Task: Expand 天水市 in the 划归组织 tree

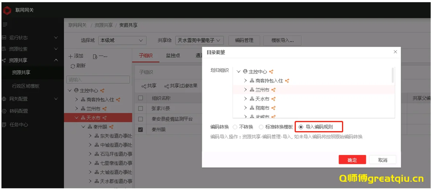Action: (x=245, y=99)
